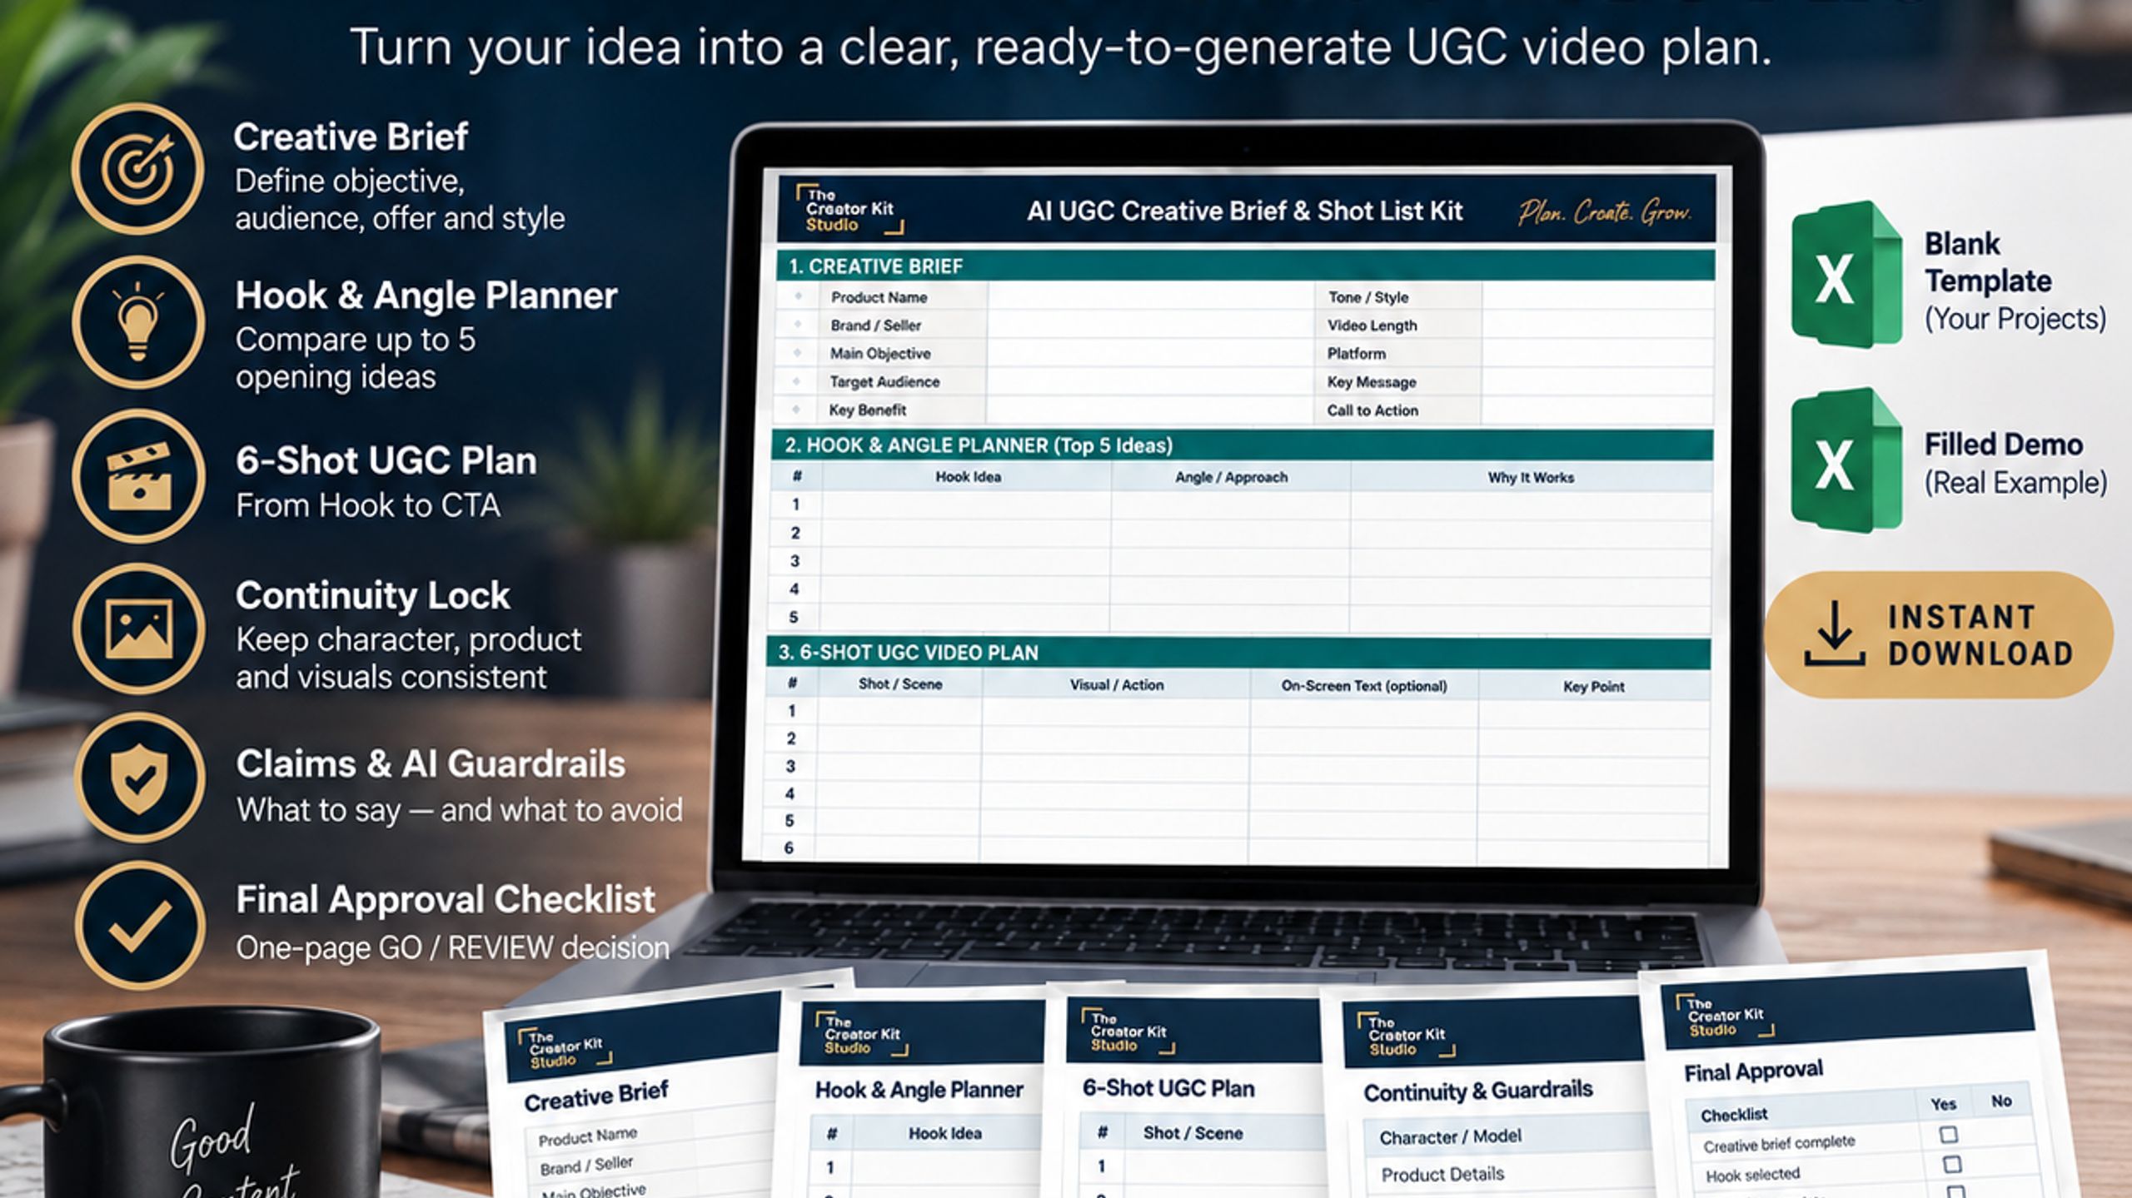2132x1198 pixels.
Task: Click the Excel icon beside Blank Template
Action: [x=1846, y=275]
